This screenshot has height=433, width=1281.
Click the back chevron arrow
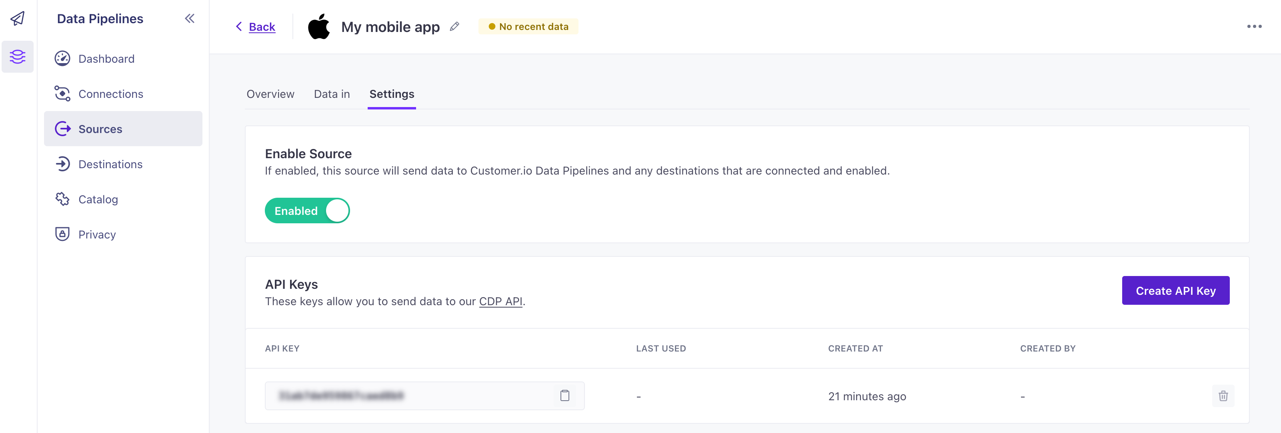pyautogui.click(x=239, y=26)
